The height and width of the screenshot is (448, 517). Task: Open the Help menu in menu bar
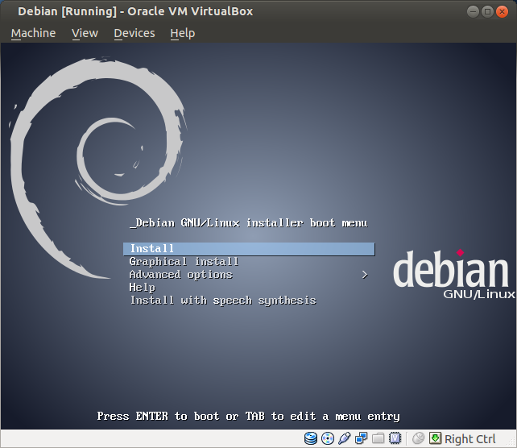pos(183,33)
